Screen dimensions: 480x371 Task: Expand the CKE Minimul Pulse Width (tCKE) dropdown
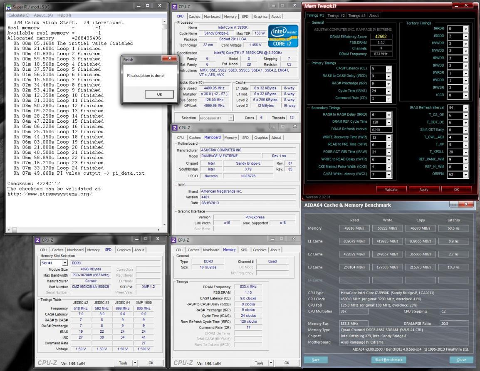[x=389, y=167]
